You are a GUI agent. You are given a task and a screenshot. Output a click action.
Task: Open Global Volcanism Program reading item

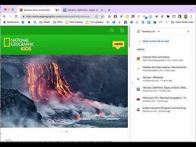[x=163, y=109]
